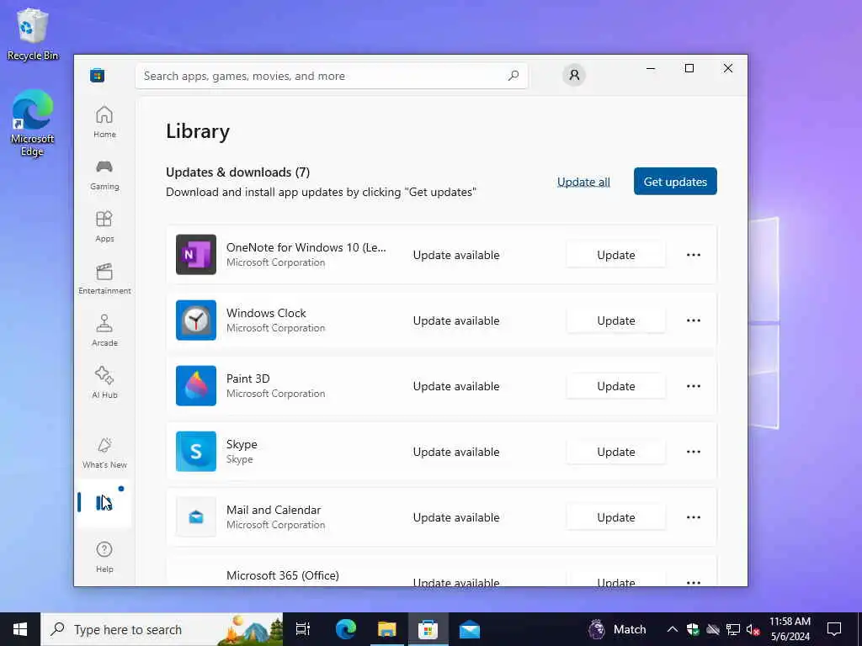Click the taskbar search box
The height and width of the screenshot is (646, 862).
tap(162, 629)
